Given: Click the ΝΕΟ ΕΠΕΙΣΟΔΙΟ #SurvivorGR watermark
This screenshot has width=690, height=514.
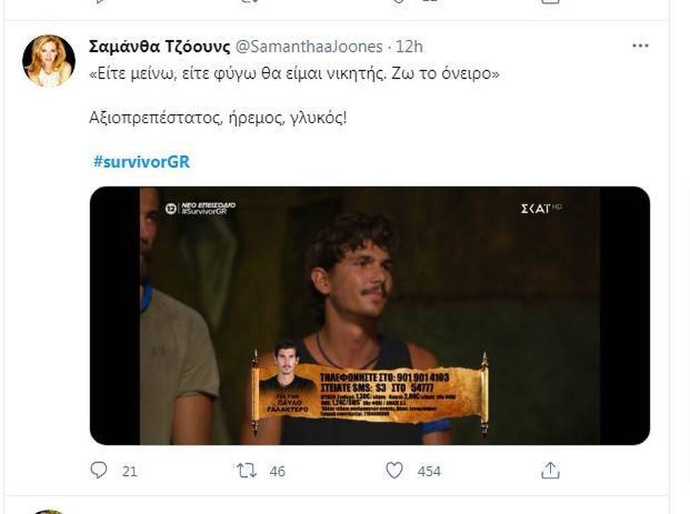Looking at the screenshot, I should (201, 208).
